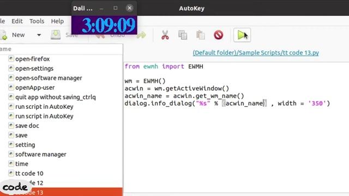
Task: Click the Cut scissors icon
Action: click(x=165, y=35)
